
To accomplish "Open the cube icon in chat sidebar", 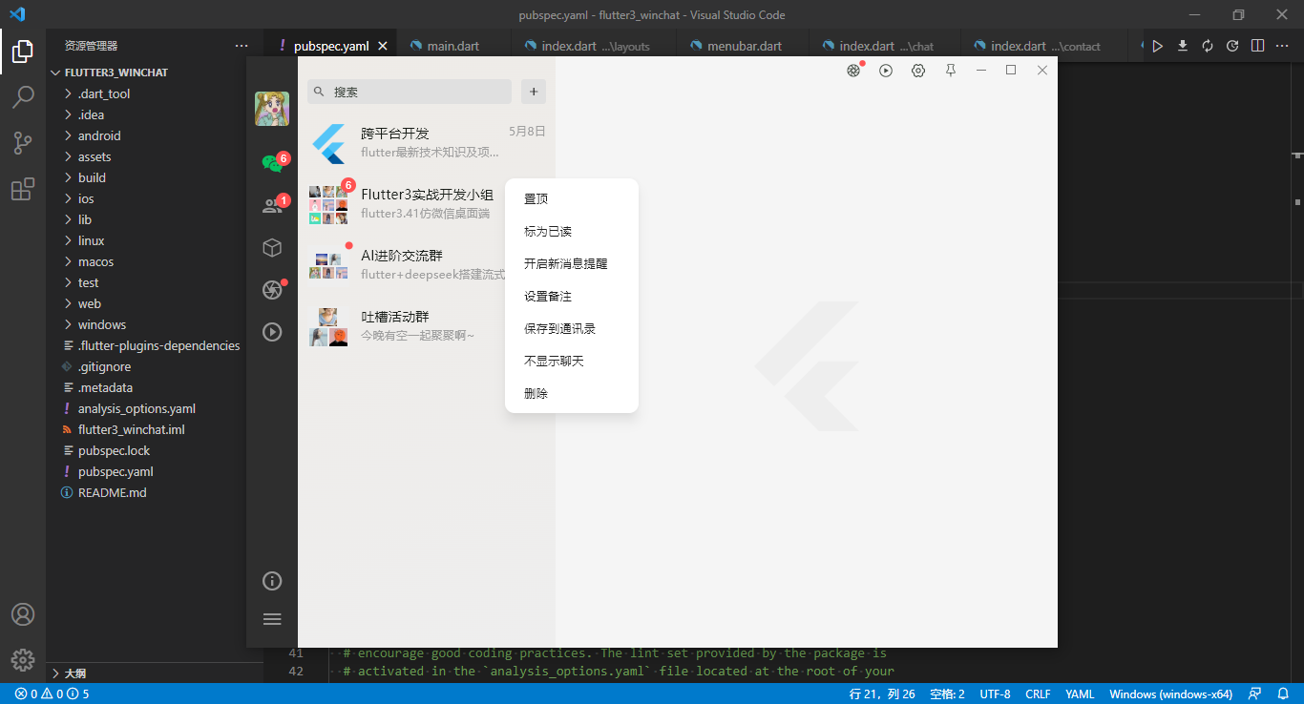I will pyautogui.click(x=272, y=248).
